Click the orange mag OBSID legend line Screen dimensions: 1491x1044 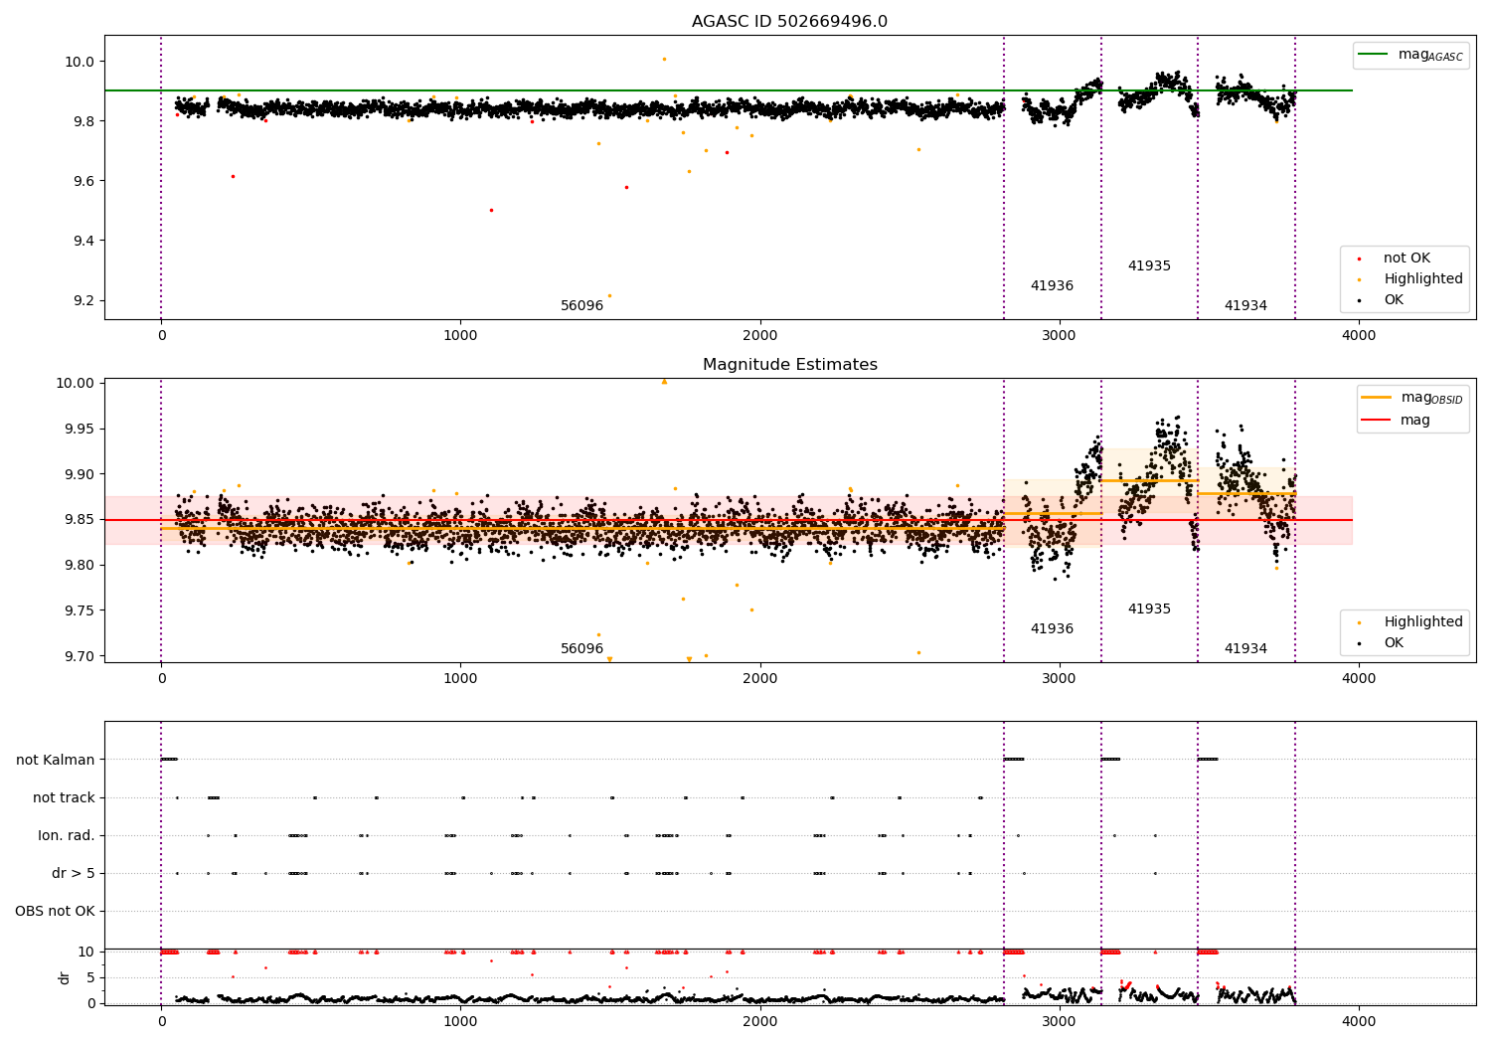point(1377,398)
